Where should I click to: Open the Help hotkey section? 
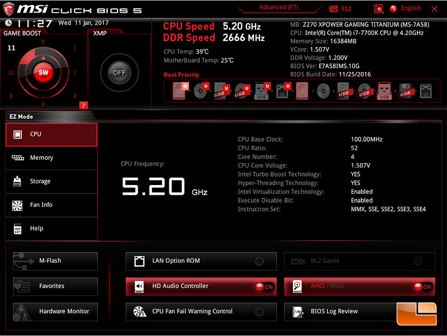pyautogui.click(x=51, y=229)
